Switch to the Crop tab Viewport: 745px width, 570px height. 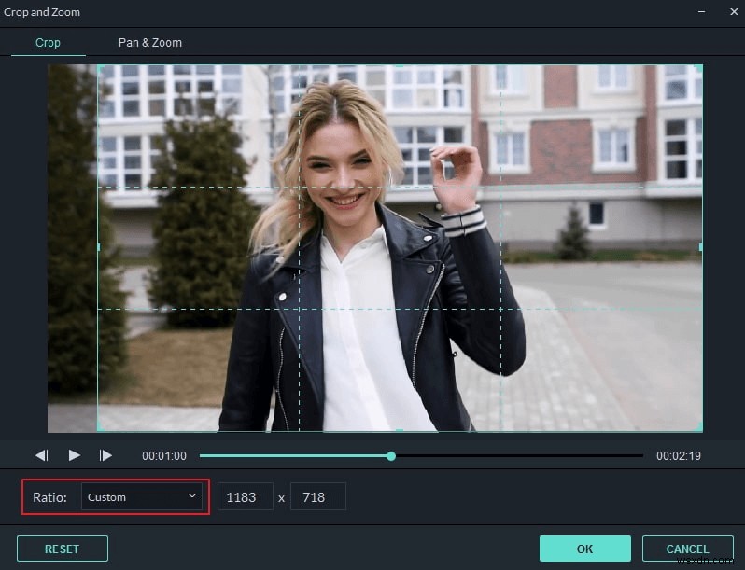tap(48, 43)
